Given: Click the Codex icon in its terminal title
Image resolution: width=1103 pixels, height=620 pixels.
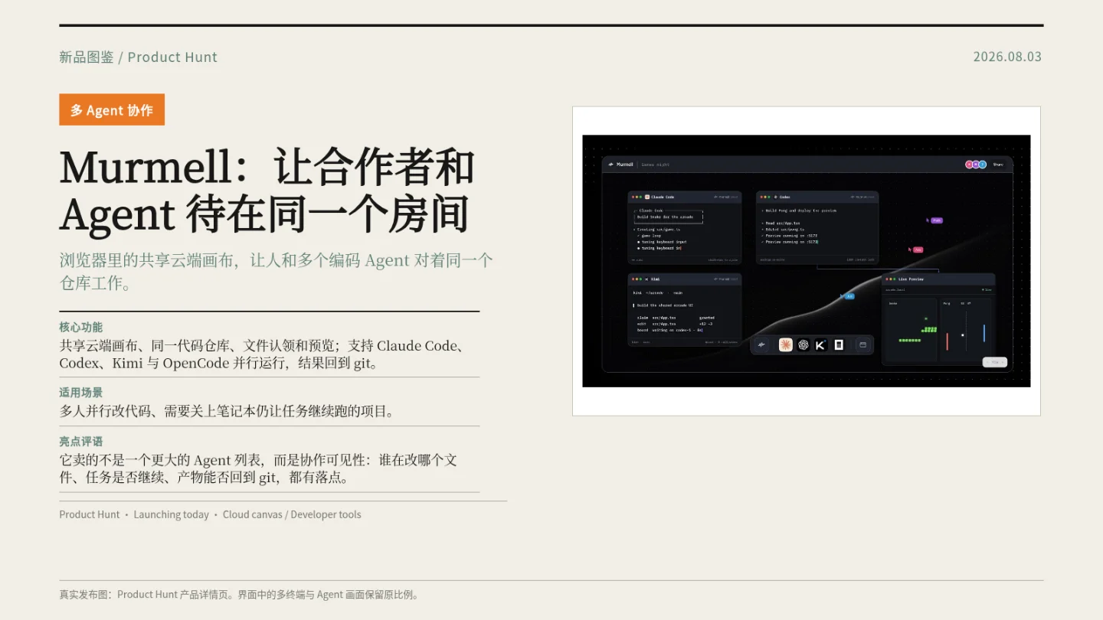Looking at the screenshot, I should (776, 197).
